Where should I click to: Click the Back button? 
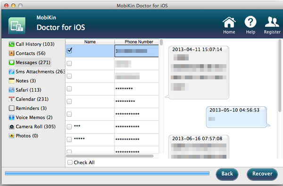point(227,174)
